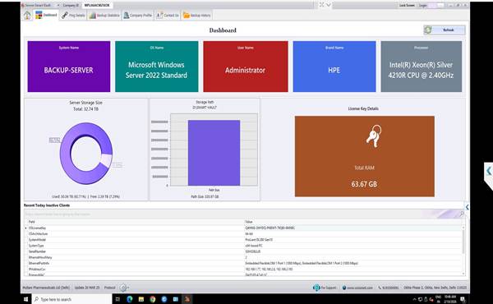Click the Microsoft Windows Server 2022 OS tile
The width and height of the screenshot is (493, 304).
(x=157, y=67)
